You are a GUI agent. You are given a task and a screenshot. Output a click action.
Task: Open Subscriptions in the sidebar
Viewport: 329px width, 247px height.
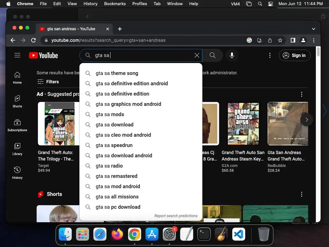click(x=17, y=125)
